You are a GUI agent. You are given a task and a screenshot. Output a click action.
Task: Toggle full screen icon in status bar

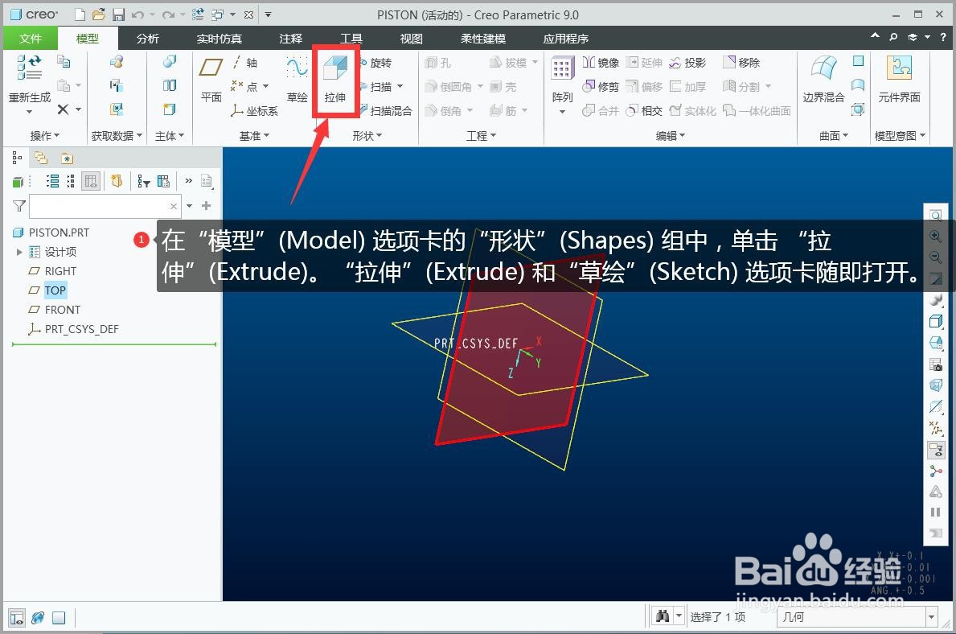[x=59, y=618]
